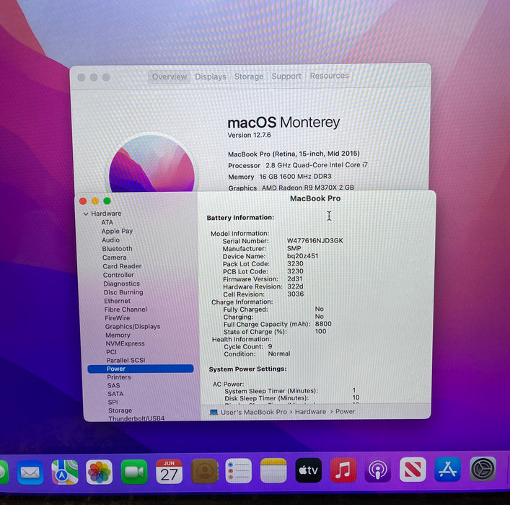Select Diagnostics in the sidebar
The height and width of the screenshot is (505, 510).
coord(121,284)
